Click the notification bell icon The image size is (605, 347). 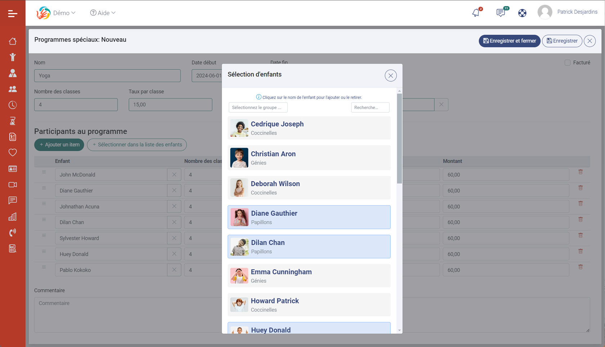pos(476,13)
